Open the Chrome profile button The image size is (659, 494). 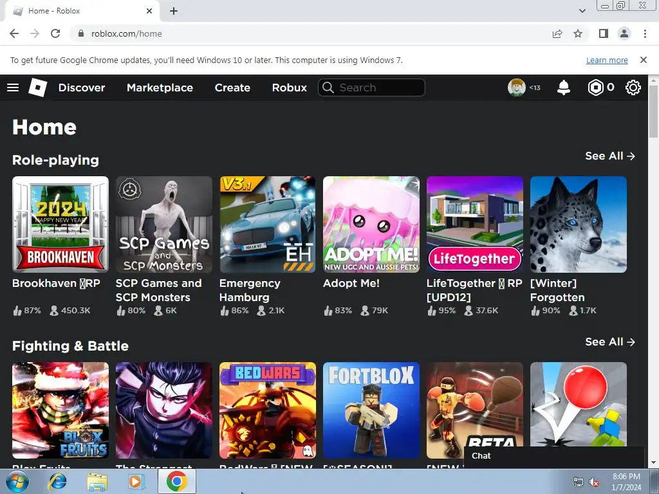coord(624,33)
